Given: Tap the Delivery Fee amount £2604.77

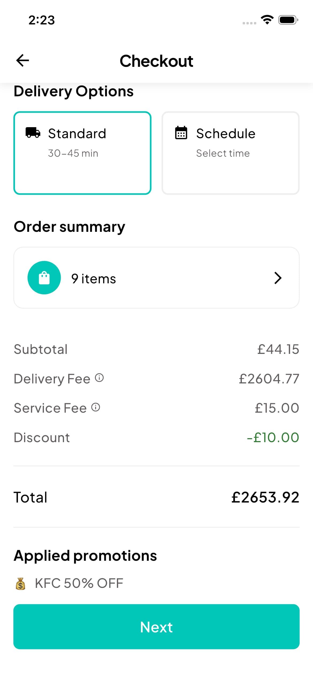Looking at the screenshot, I should [269, 379].
